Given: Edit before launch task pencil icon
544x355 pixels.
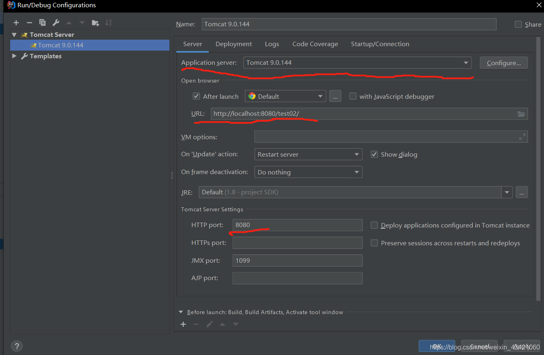Looking at the screenshot, I should click(x=210, y=324).
